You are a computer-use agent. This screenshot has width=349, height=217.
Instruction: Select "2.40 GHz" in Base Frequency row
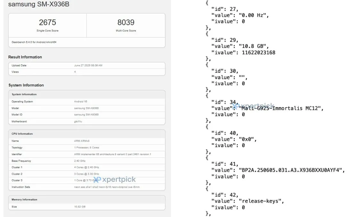click(x=80, y=161)
